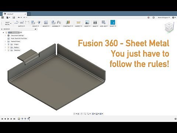Image resolution: width=177 pixels, height=133 pixels.
Task: Open the File menu dropdown
Action: coord(8,17)
